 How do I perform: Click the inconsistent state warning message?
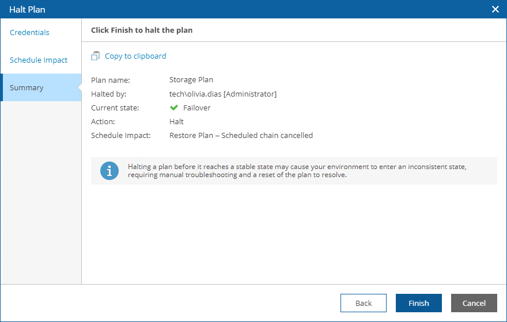click(x=297, y=171)
